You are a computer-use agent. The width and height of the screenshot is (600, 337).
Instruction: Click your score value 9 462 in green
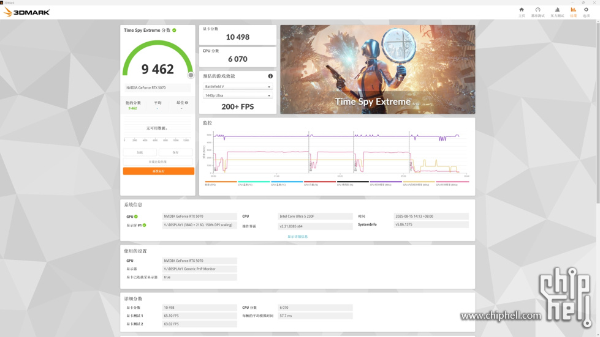133,108
